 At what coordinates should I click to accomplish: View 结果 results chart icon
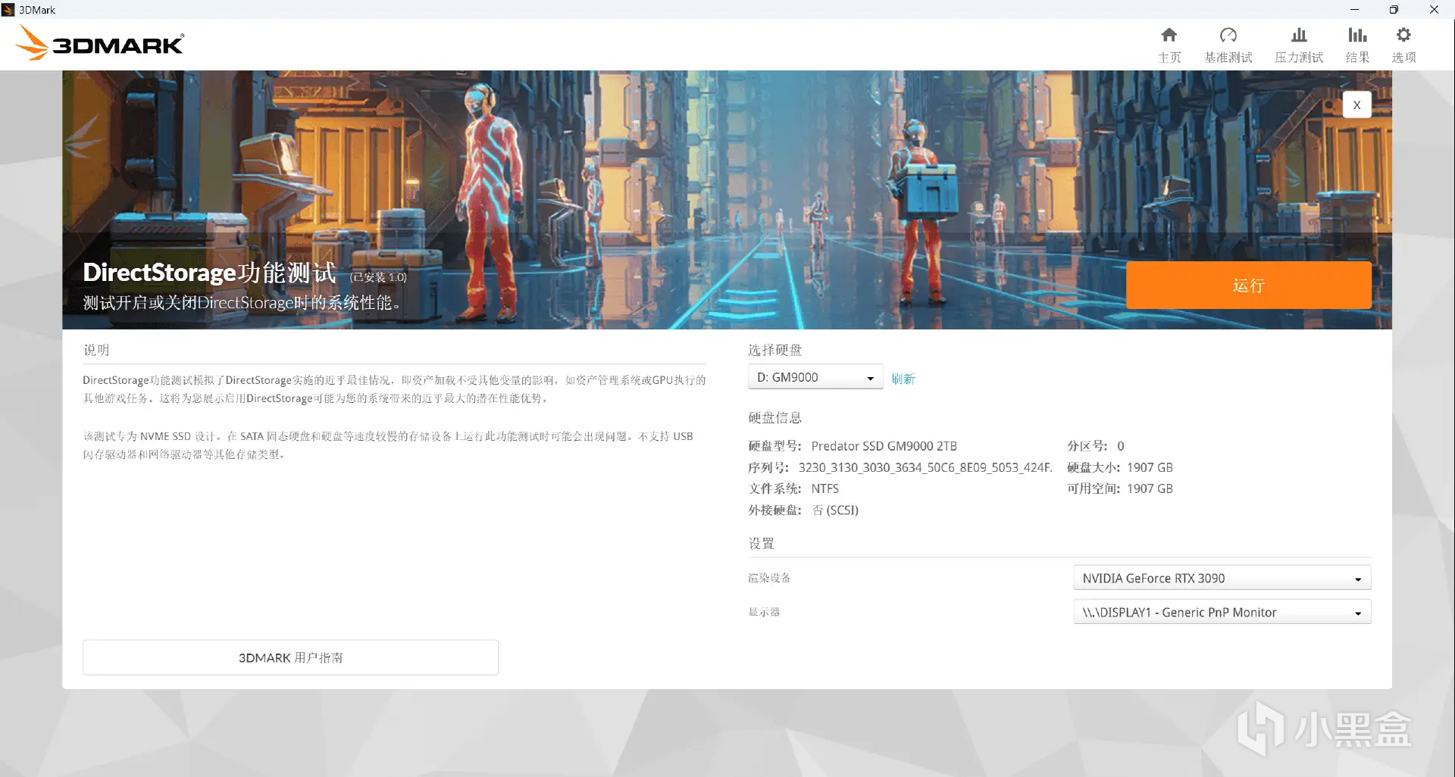point(1357,35)
